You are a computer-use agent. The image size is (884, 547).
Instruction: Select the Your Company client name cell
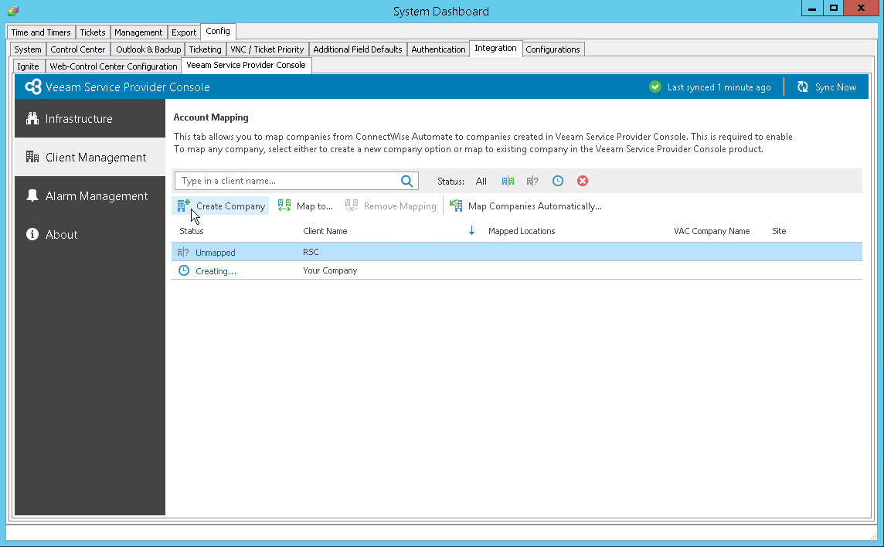pos(330,270)
